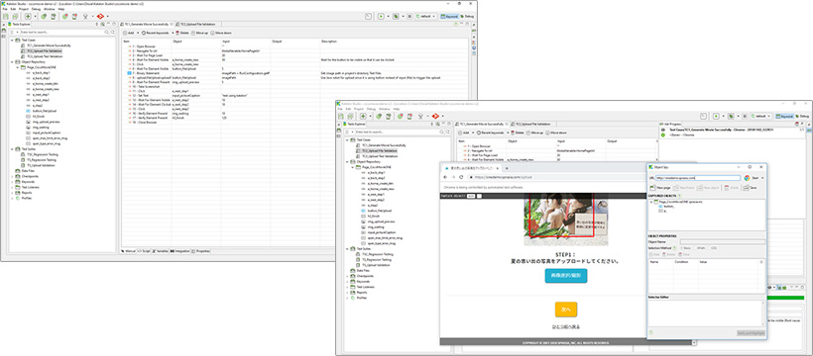Viewport: 813px width, 356px height.
Task: Collapse Page_CocoMovieONE folder in back window
Action: point(17,67)
